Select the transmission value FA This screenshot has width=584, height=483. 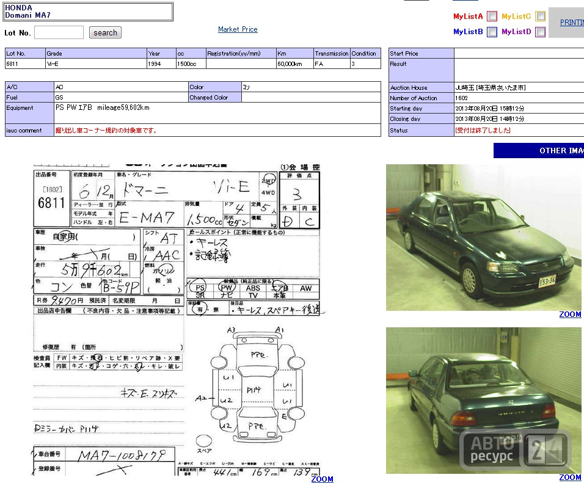[319, 64]
